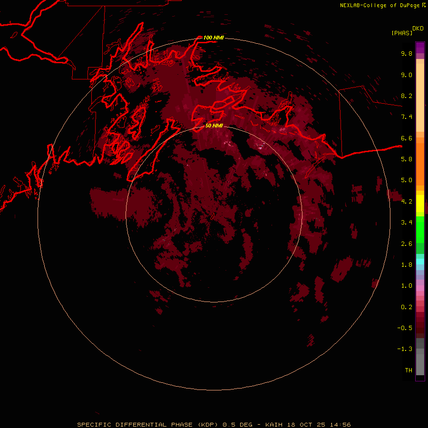Click the -1.3 legend value

(x=405, y=349)
